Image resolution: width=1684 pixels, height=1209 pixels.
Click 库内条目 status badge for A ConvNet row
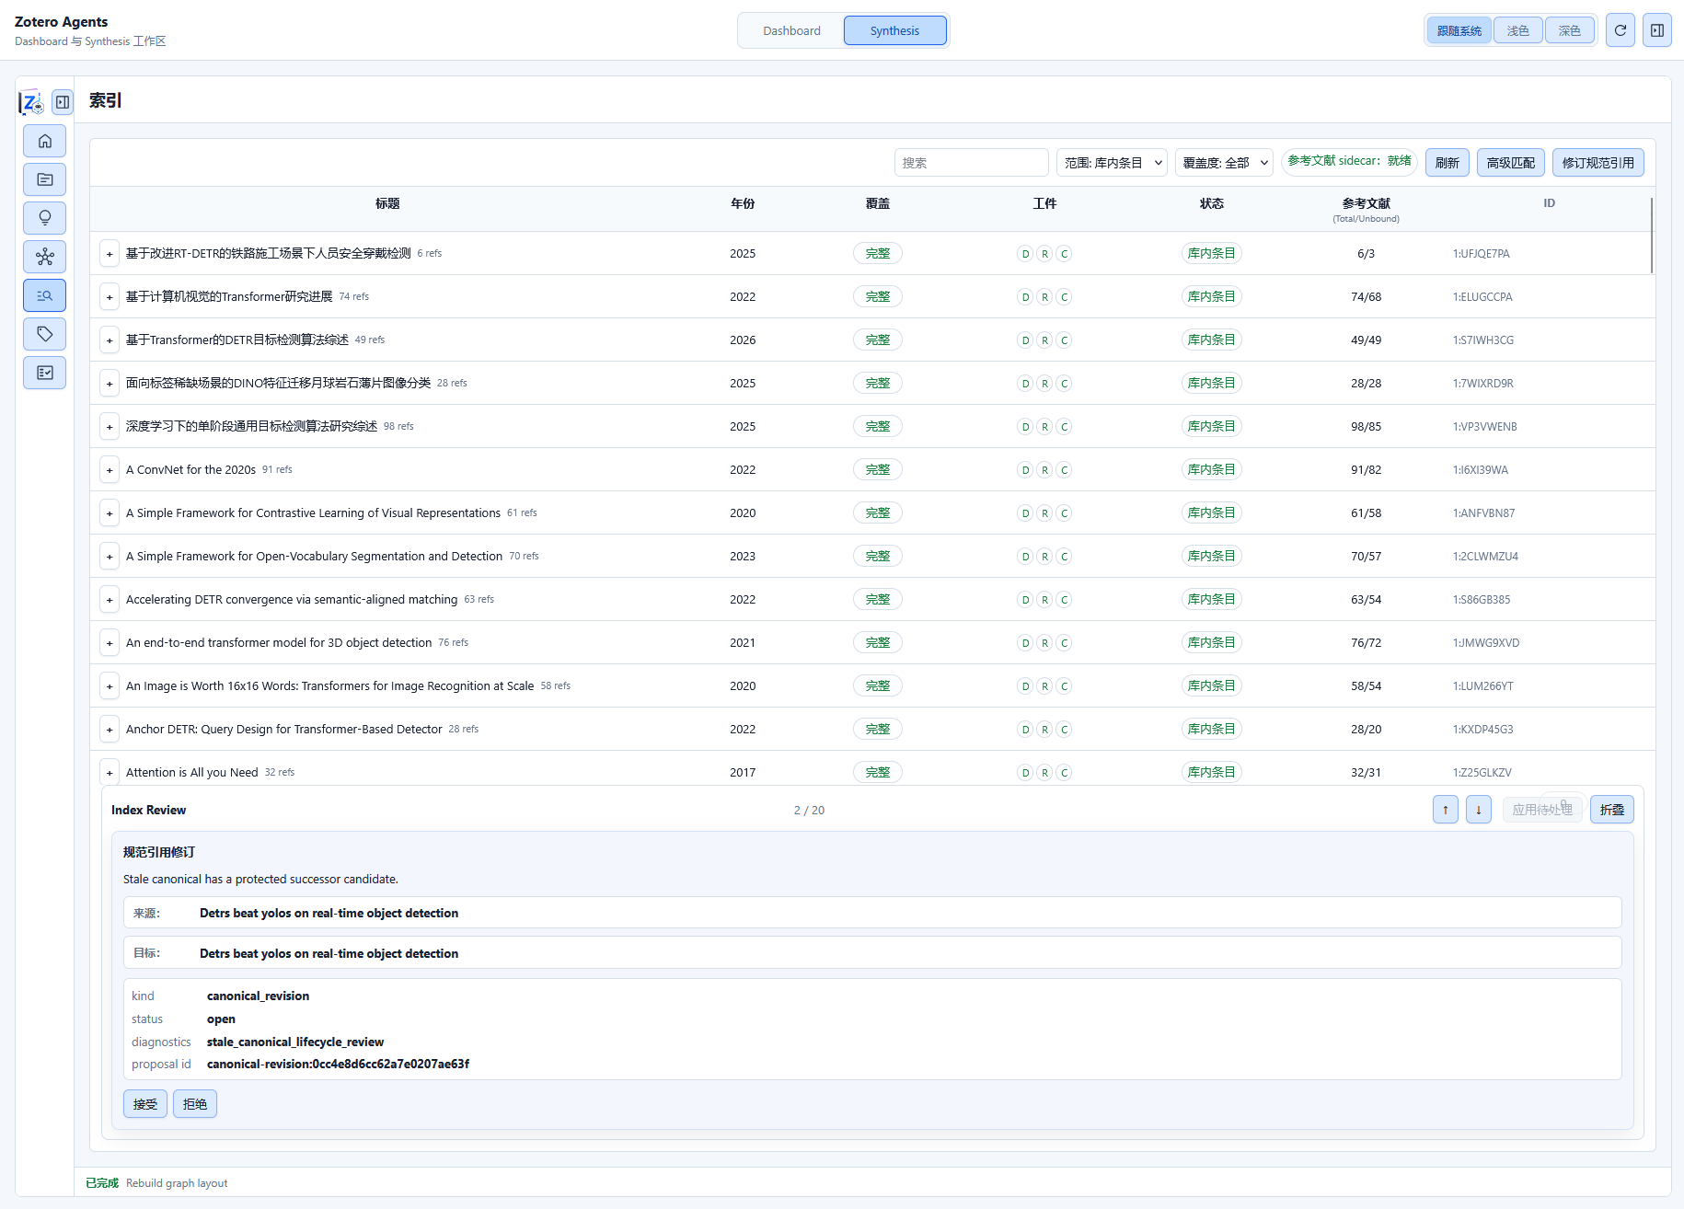[1211, 470]
